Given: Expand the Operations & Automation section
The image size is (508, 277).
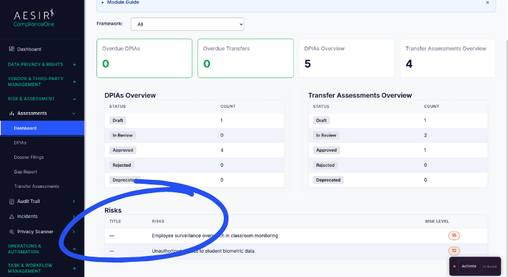Looking at the screenshot, I should click(x=74, y=249).
